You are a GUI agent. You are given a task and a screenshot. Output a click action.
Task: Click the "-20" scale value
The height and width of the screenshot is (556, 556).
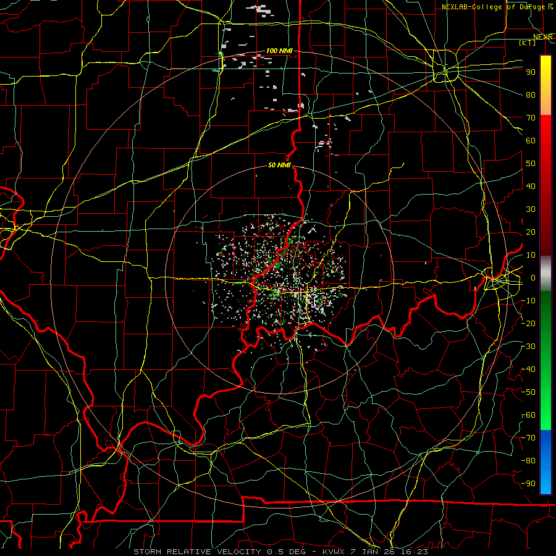point(528,324)
